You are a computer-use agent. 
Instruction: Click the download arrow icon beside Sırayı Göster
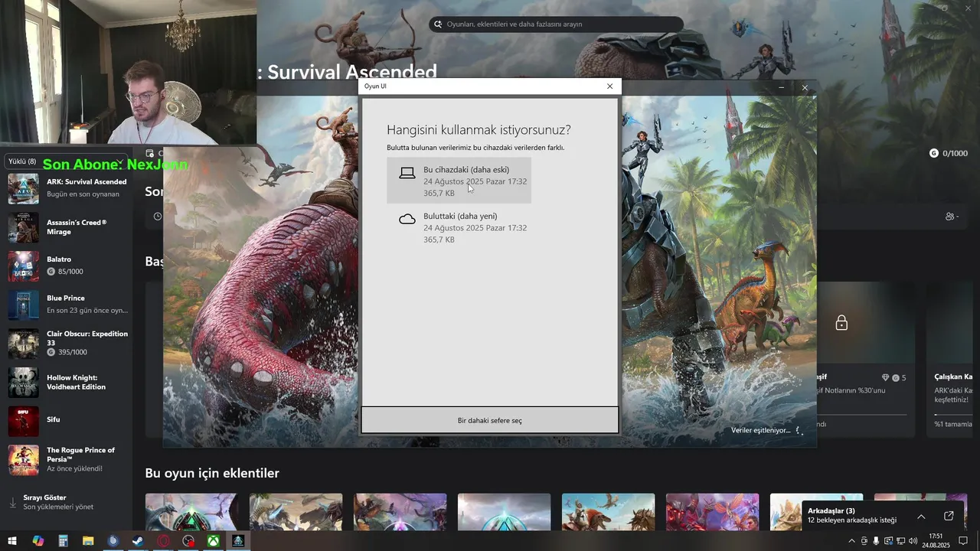point(12,503)
